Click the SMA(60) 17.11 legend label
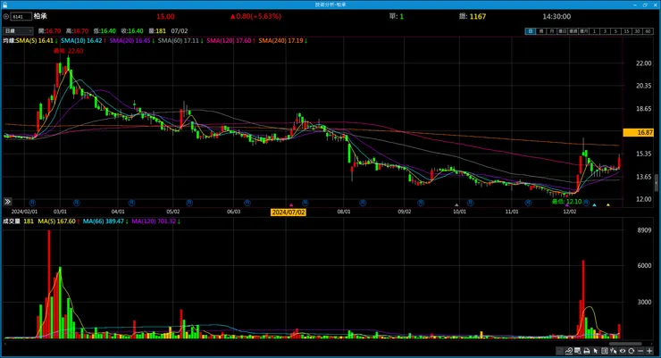 [179, 40]
